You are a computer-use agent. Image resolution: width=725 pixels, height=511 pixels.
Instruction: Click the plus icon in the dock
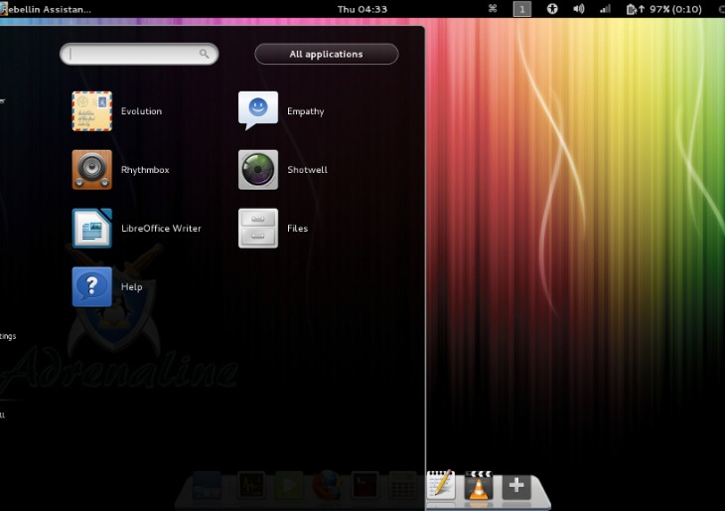(x=515, y=486)
